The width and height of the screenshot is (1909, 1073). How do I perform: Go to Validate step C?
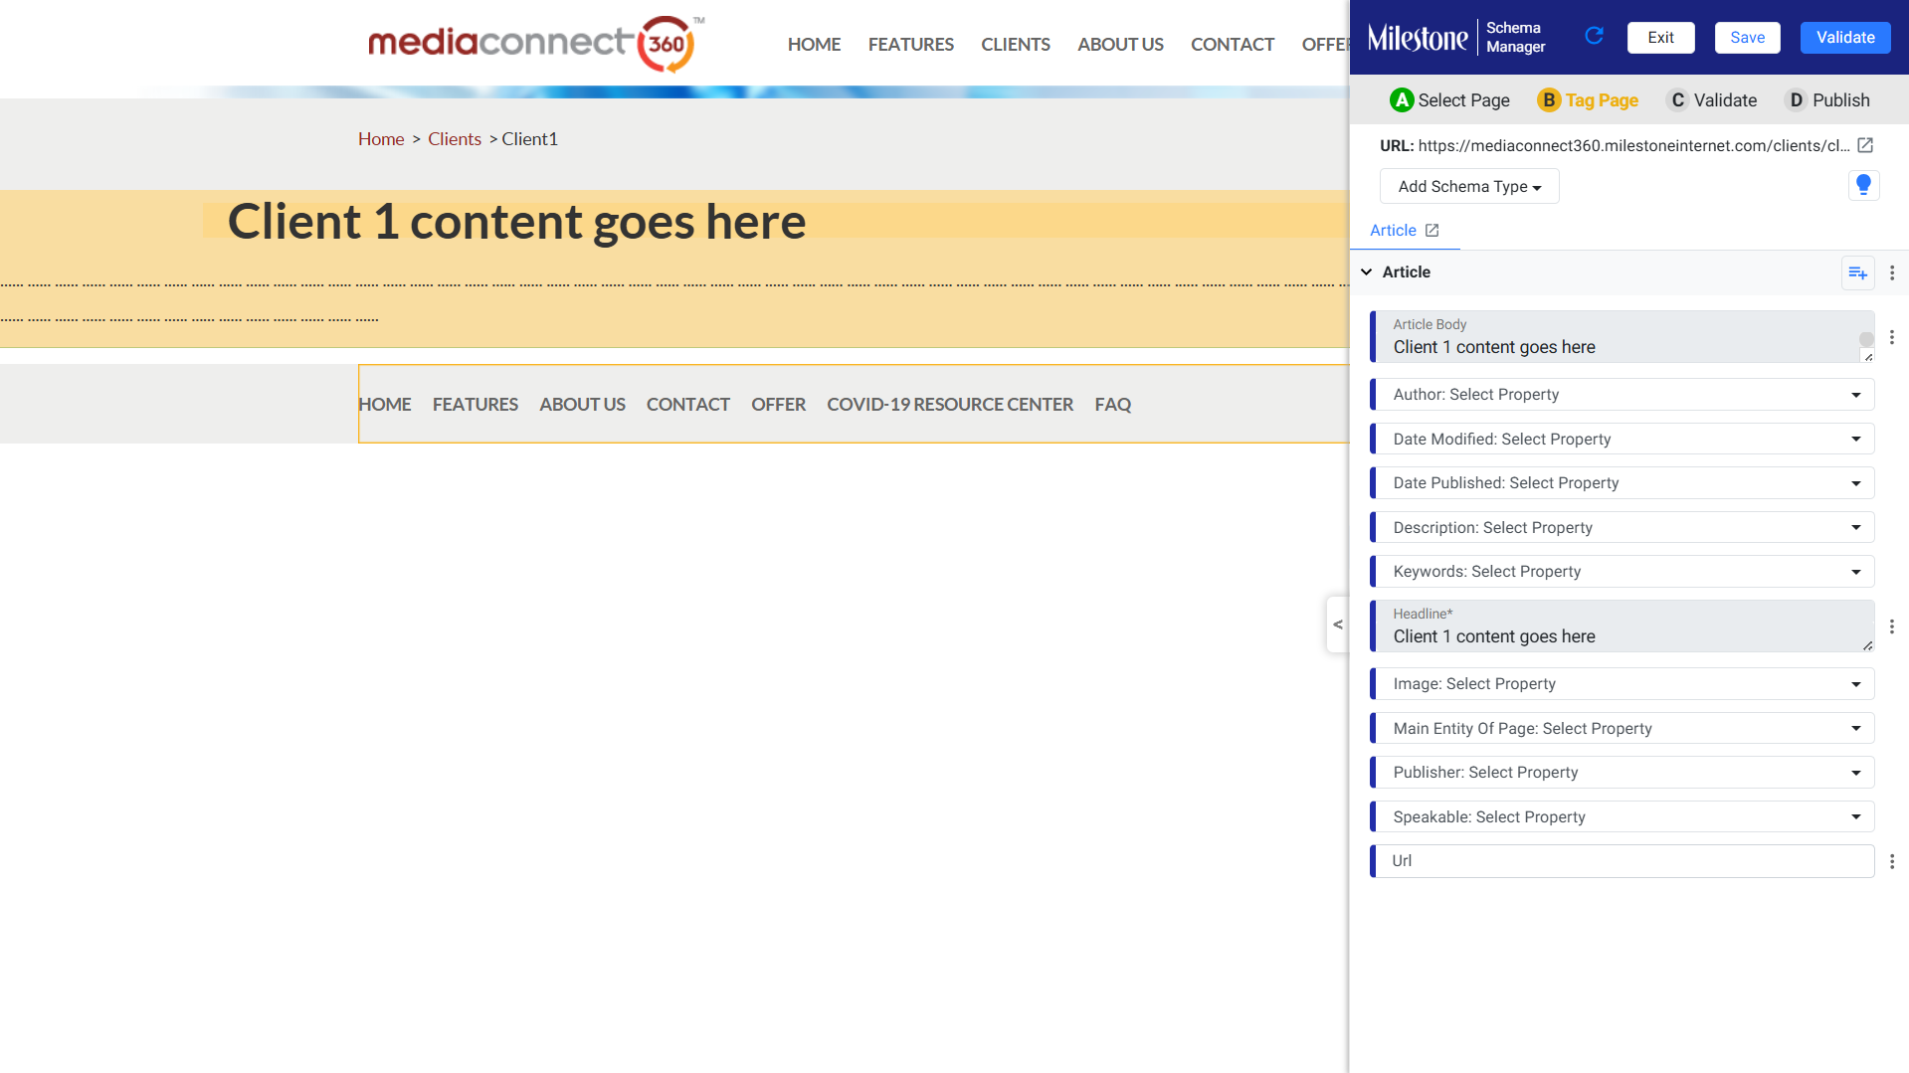1712,99
